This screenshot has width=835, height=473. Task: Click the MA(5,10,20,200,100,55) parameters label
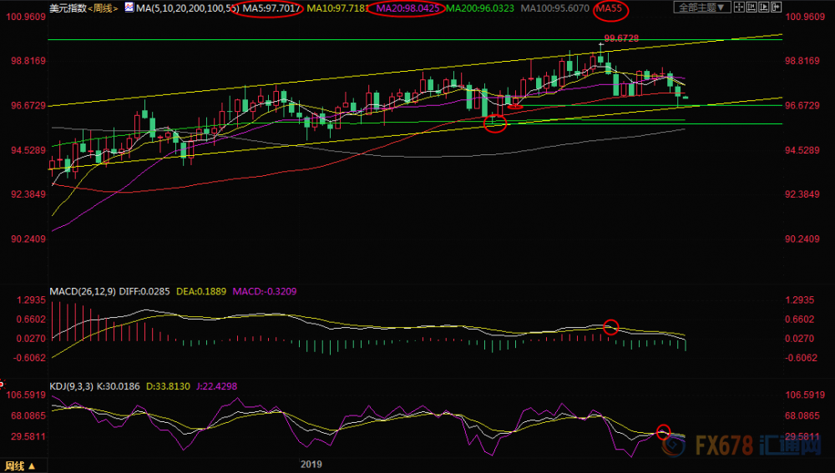pyautogui.click(x=187, y=8)
